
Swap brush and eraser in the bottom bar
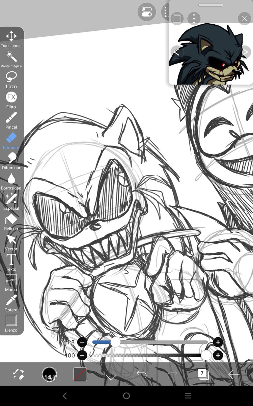[19, 374]
